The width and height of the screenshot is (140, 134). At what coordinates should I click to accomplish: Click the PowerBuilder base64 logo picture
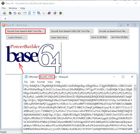pyautogui.click(x=33, y=58)
